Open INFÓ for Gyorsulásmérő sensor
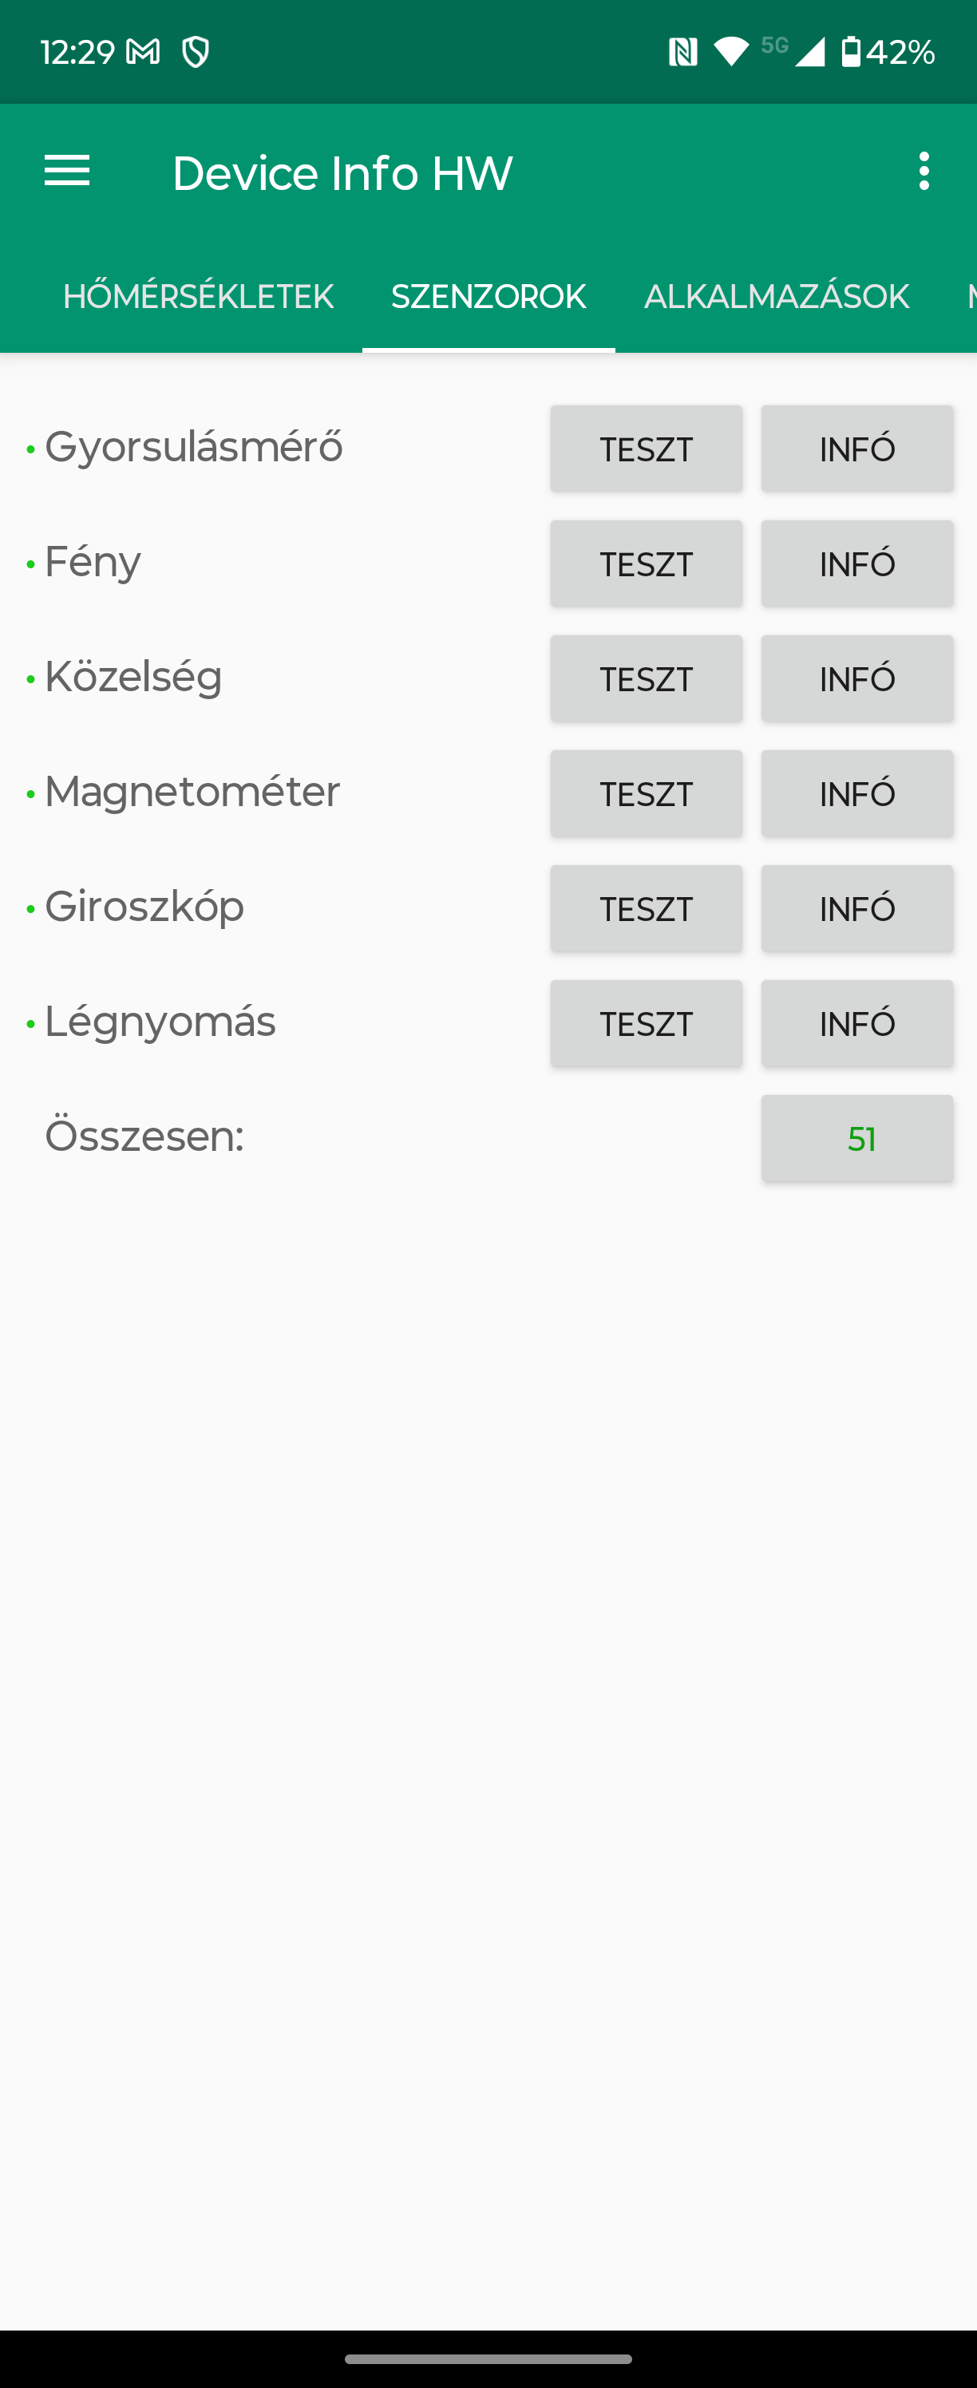The image size is (977, 2388). coord(857,449)
